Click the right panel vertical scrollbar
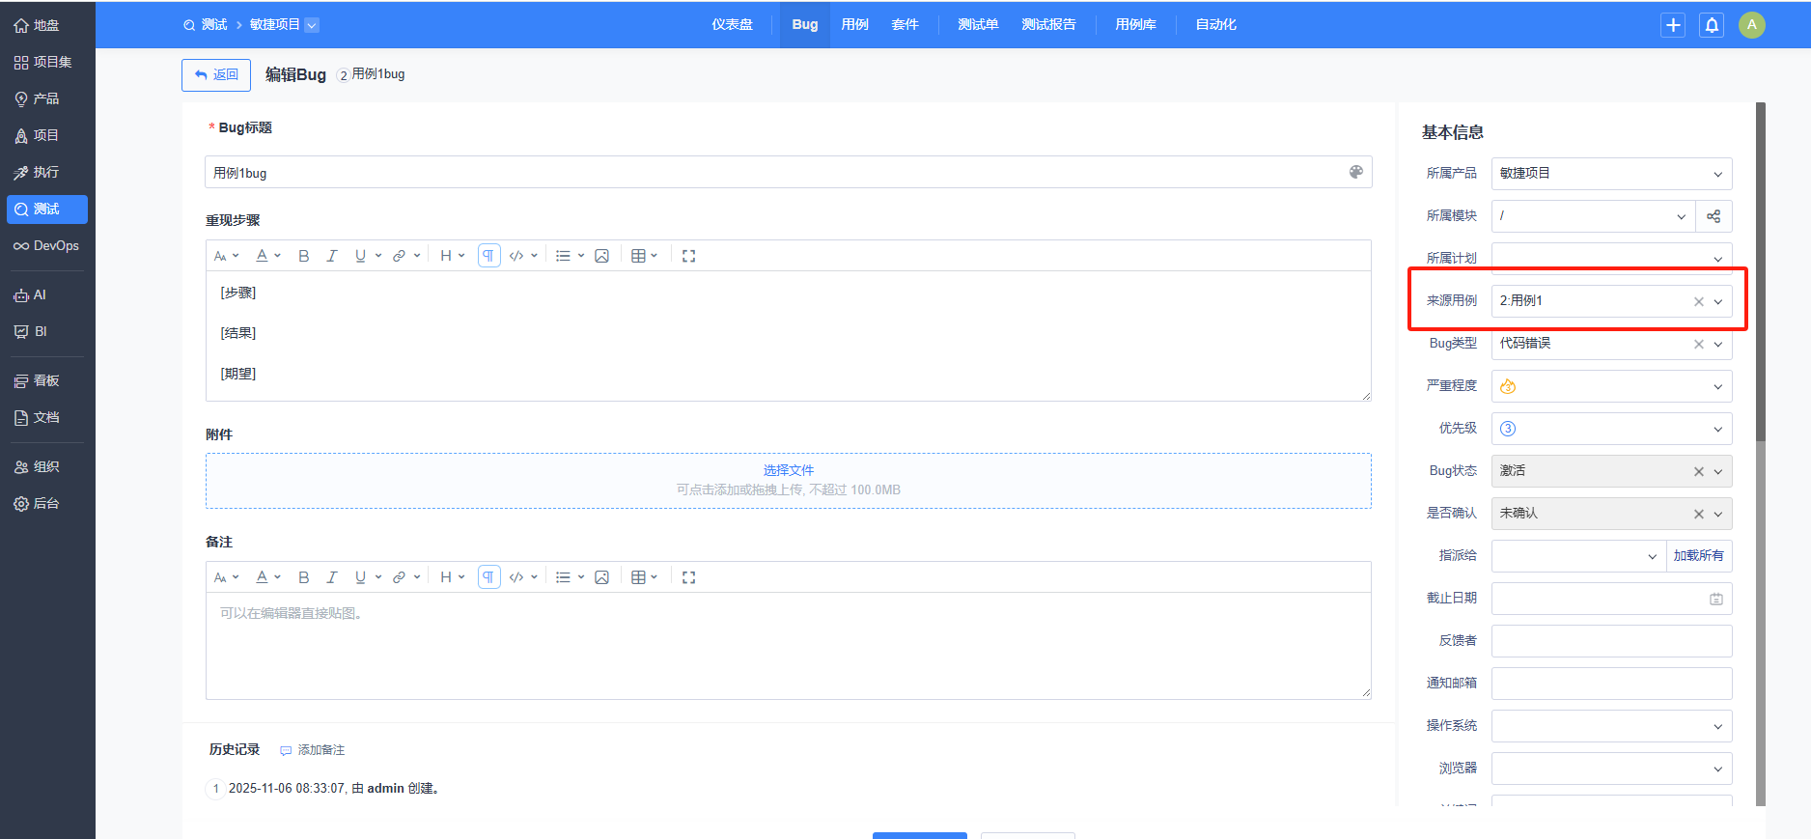1811x839 pixels. pyautogui.click(x=1761, y=272)
